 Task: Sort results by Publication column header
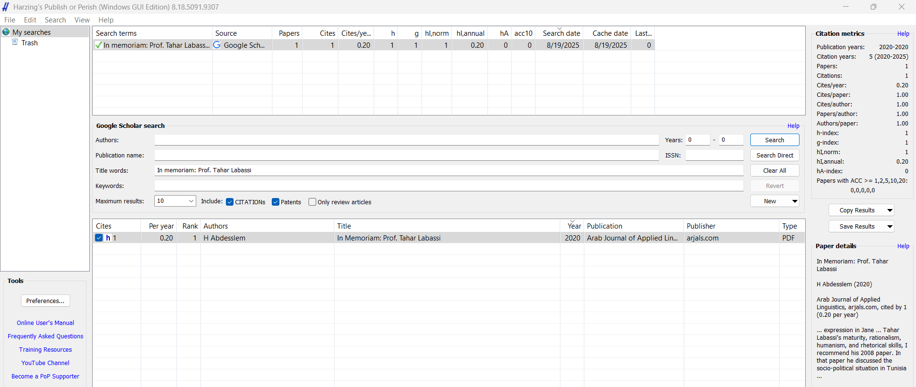point(634,226)
